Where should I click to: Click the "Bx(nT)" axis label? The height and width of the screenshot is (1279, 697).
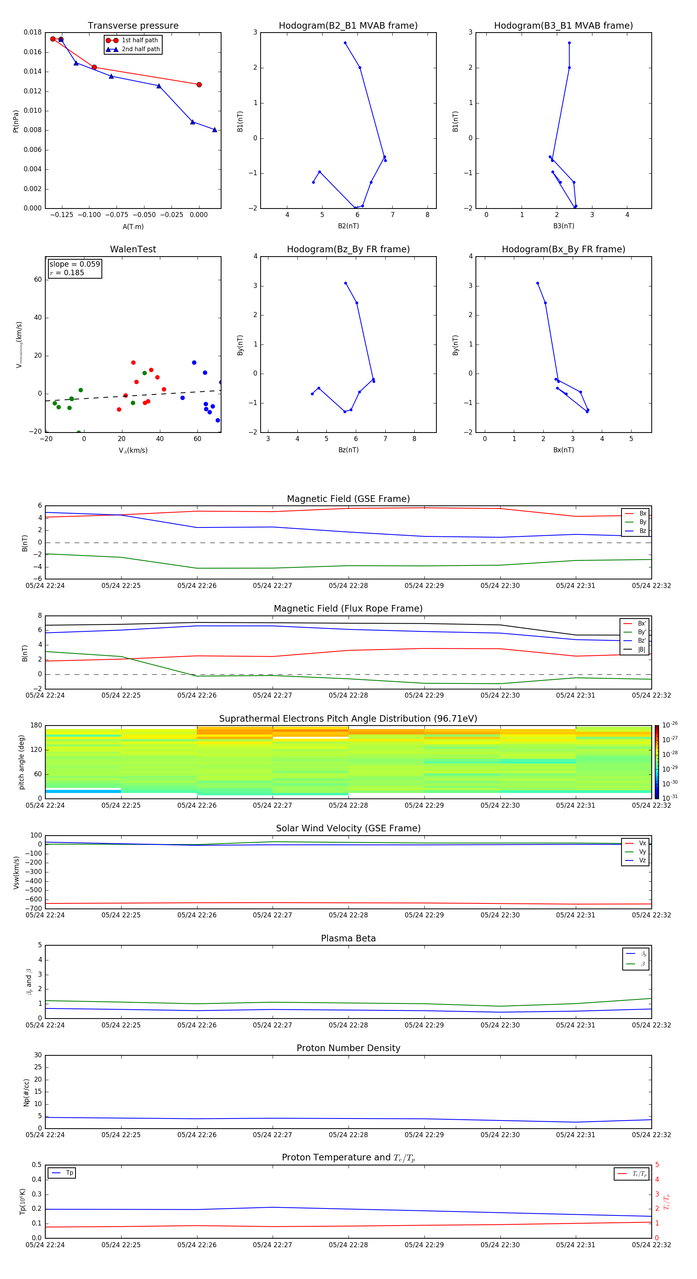click(563, 450)
